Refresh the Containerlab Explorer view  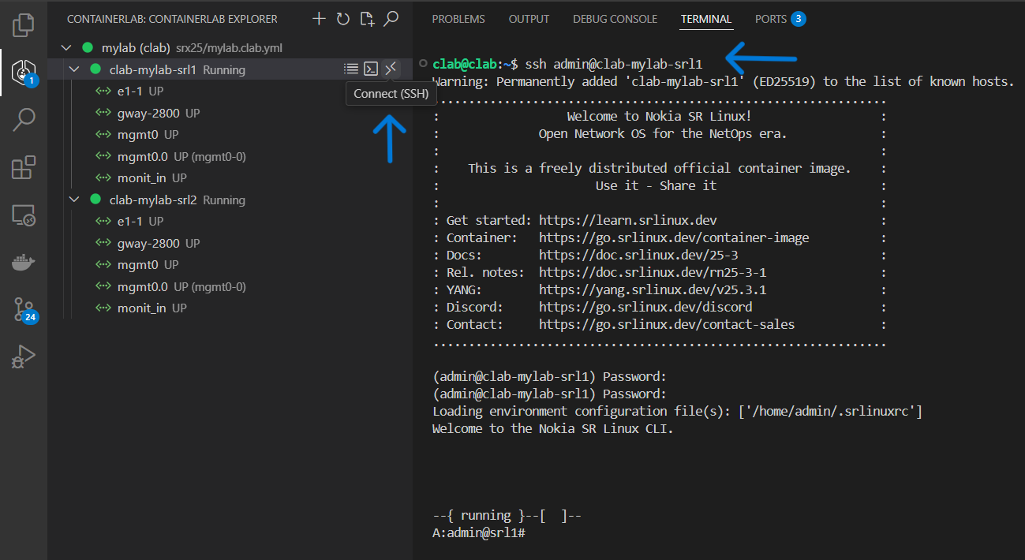click(342, 19)
